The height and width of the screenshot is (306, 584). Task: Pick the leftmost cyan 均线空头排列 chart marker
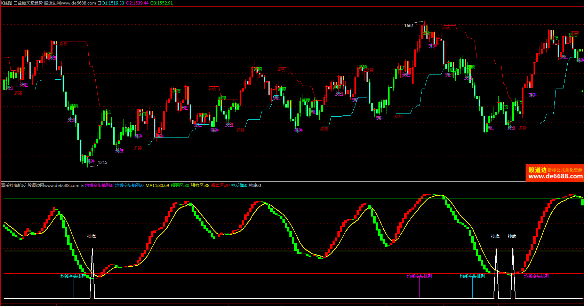click(x=73, y=276)
